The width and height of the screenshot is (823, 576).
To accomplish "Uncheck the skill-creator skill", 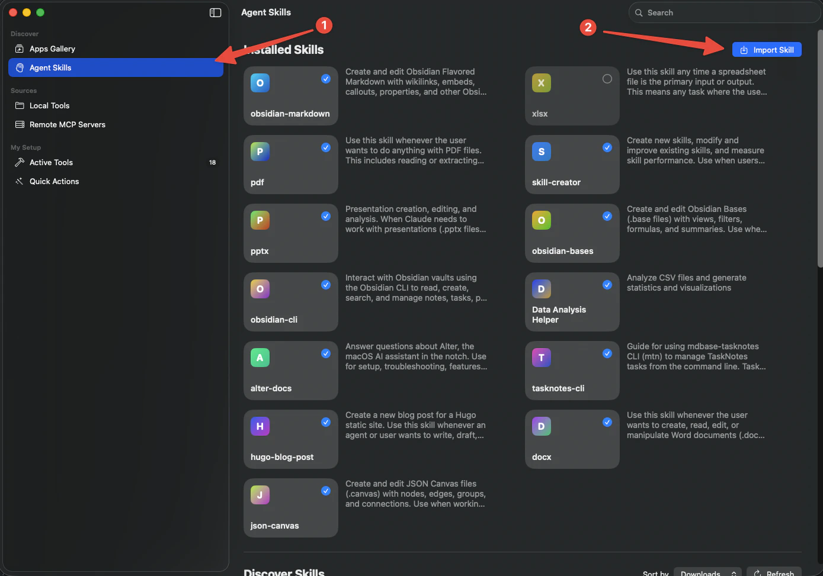I will click(607, 147).
